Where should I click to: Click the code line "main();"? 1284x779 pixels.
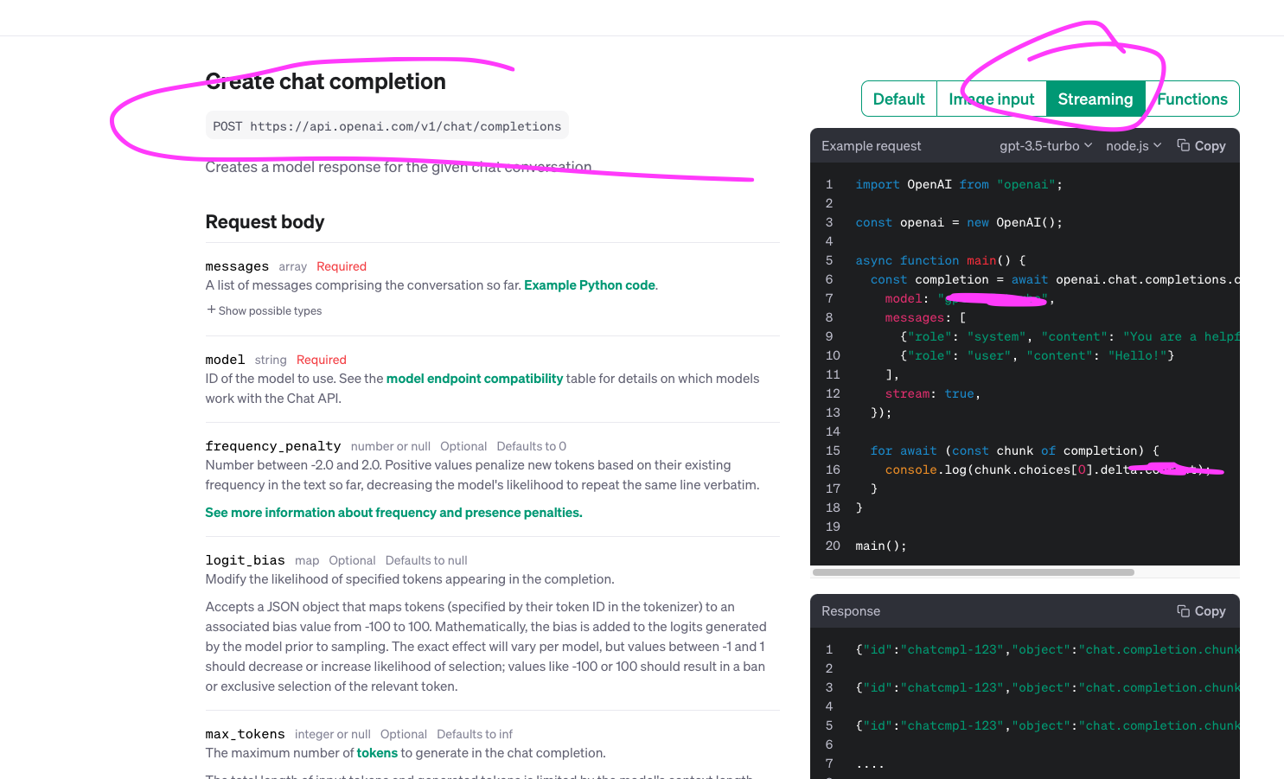[881, 546]
